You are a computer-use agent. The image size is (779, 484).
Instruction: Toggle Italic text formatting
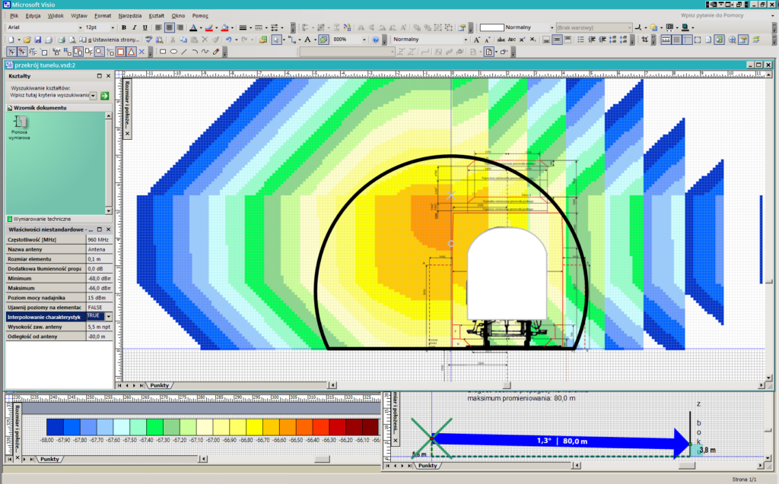click(134, 27)
